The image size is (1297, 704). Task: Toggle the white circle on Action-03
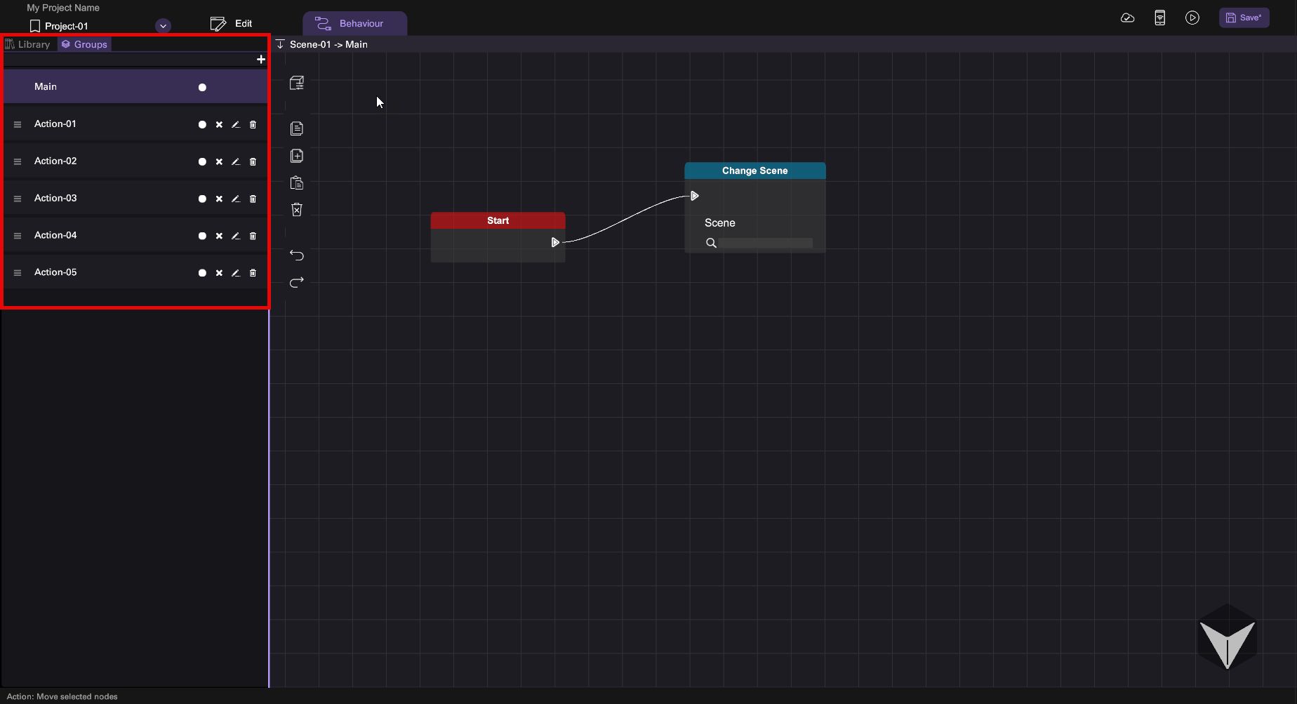pos(202,199)
